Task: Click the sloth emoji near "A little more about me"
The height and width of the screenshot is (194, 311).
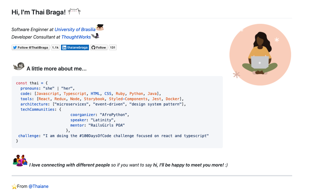Action: (19, 66)
